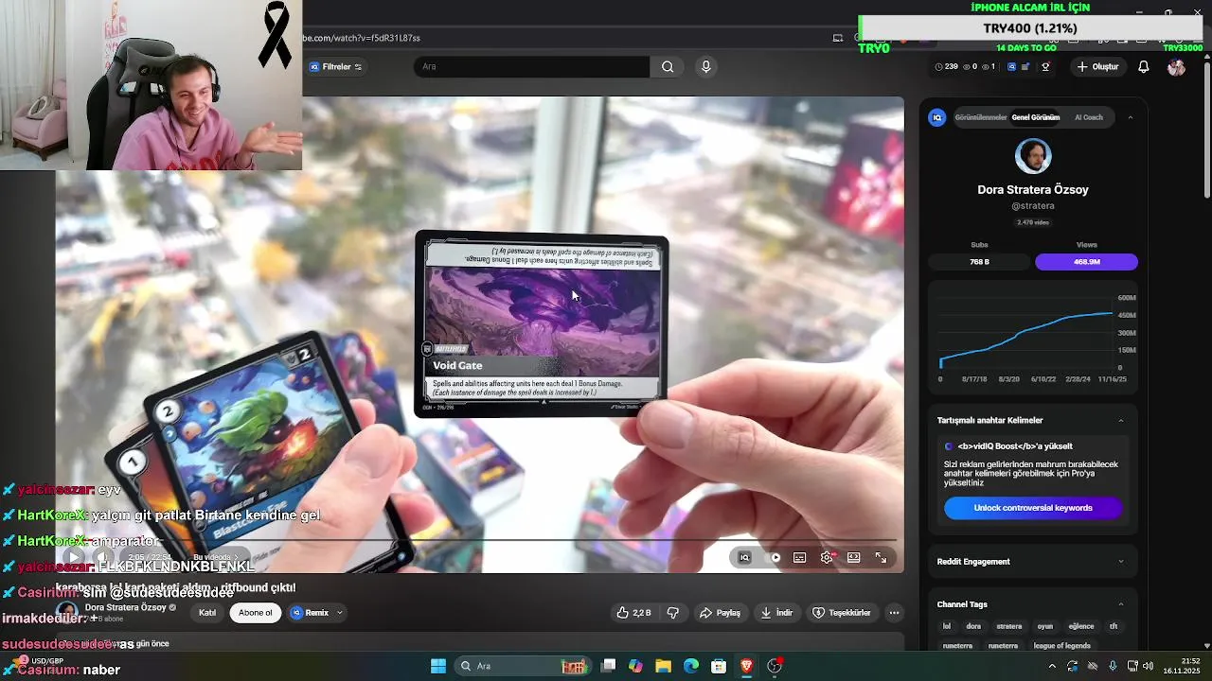This screenshot has width=1212, height=681.
Task: Click the Remix button
Action: coord(310,613)
